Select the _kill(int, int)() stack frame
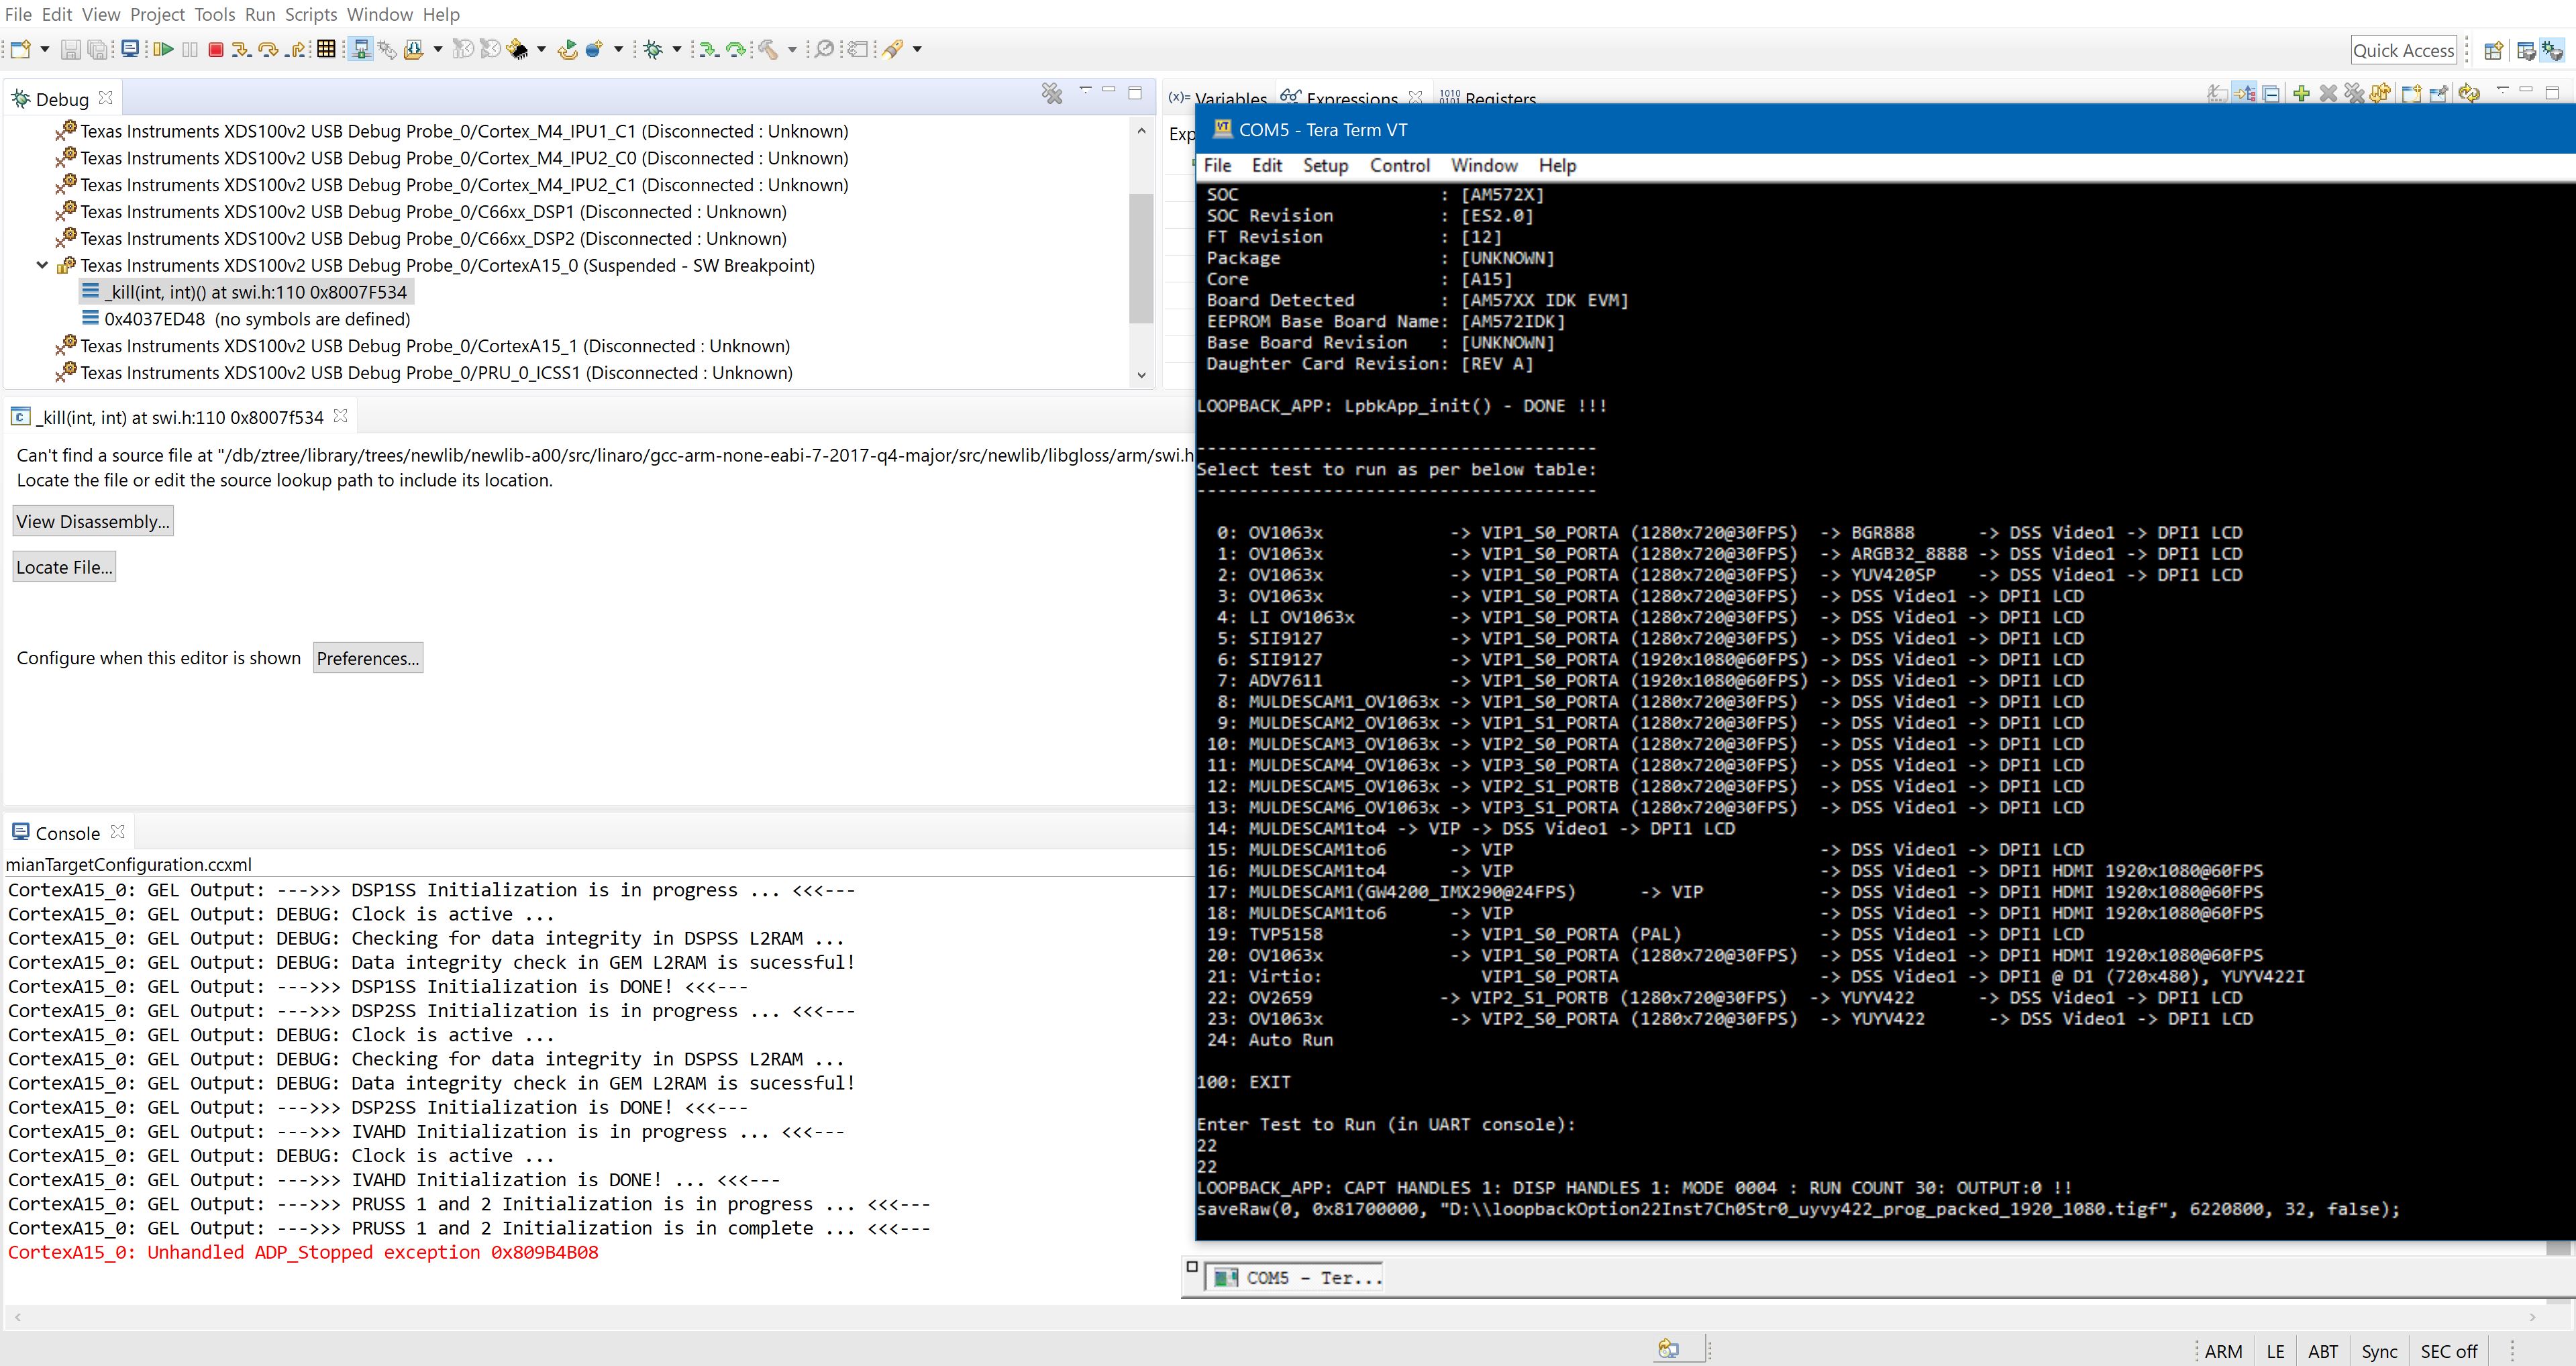 [x=246, y=292]
